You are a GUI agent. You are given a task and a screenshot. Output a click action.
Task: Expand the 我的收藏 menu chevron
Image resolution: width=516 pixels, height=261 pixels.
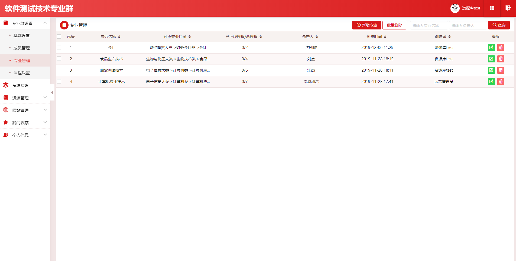click(45, 122)
